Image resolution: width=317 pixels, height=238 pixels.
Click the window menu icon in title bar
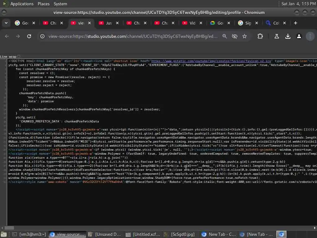[4, 12]
